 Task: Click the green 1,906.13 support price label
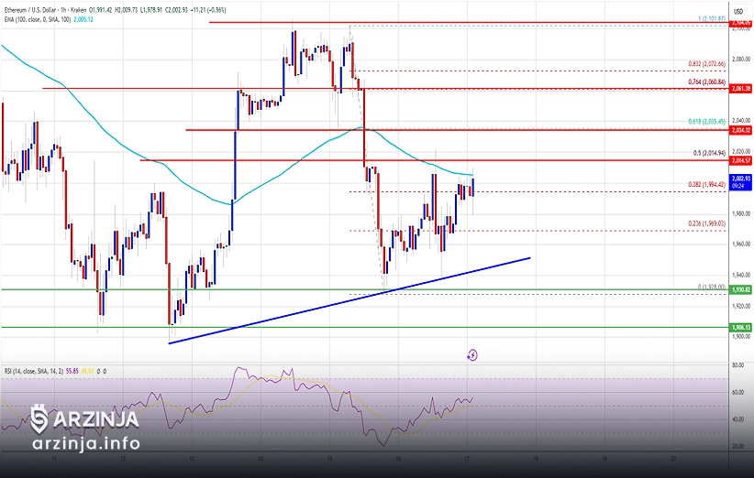click(740, 326)
